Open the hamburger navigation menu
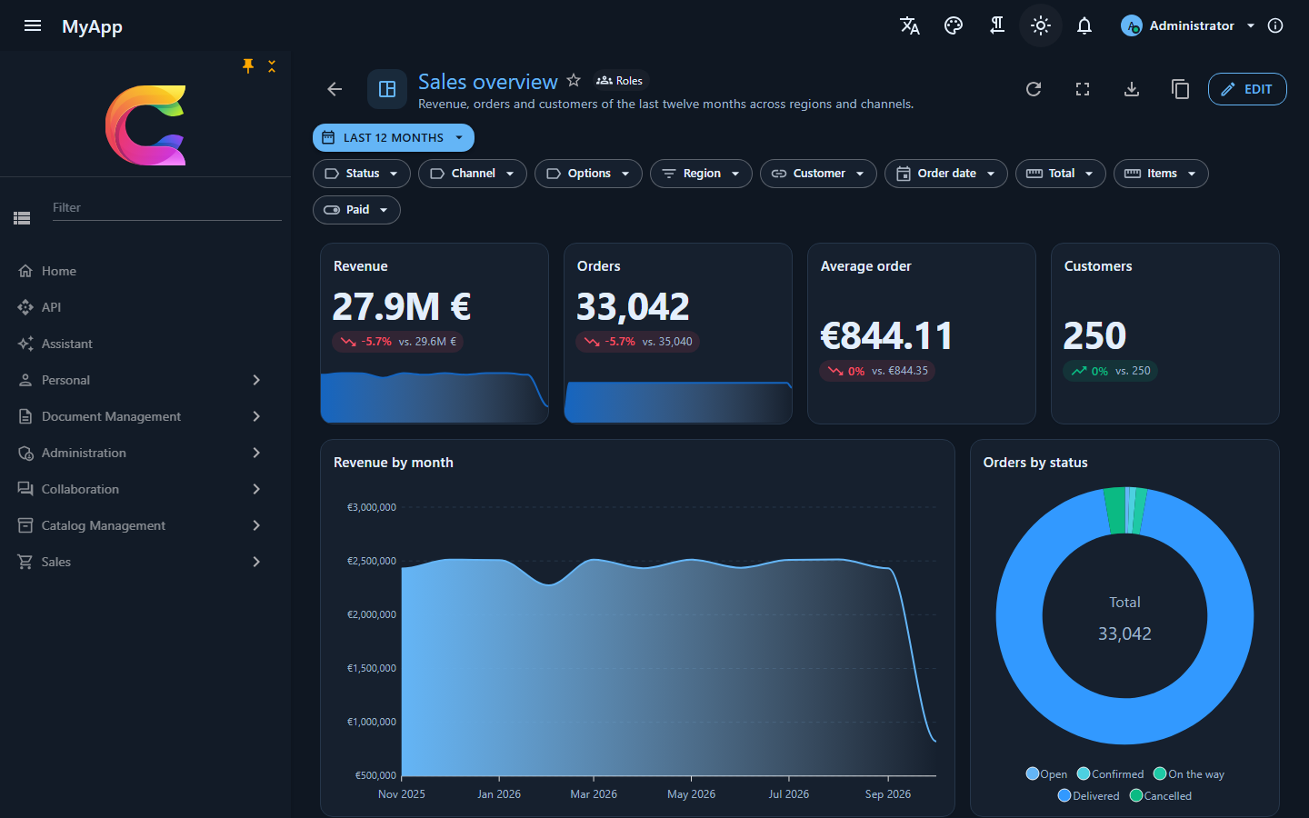Image resolution: width=1309 pixels, height=818 pixels. pos(33,25)
